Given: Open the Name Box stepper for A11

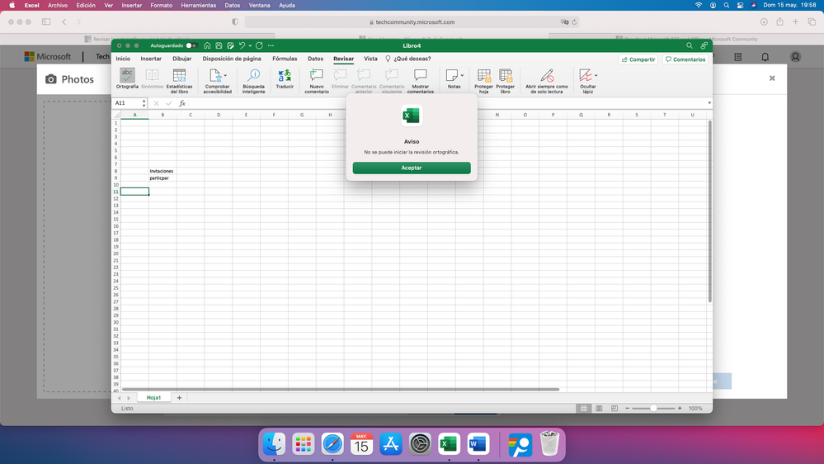Looking at the screenshot, I should pos(144,103).
